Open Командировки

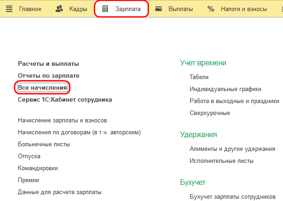(38, 168)
